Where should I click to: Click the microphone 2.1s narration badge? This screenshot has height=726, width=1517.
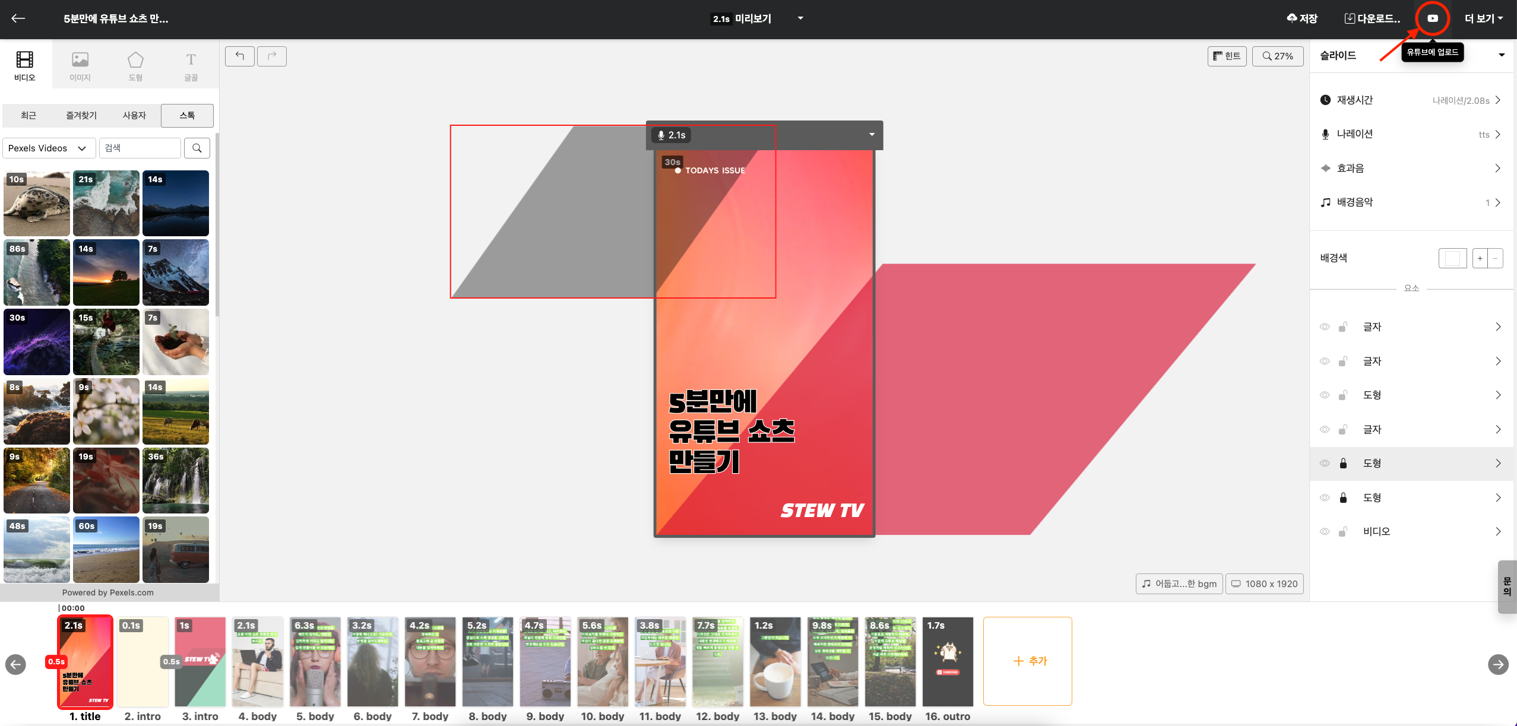pos(672,135)
